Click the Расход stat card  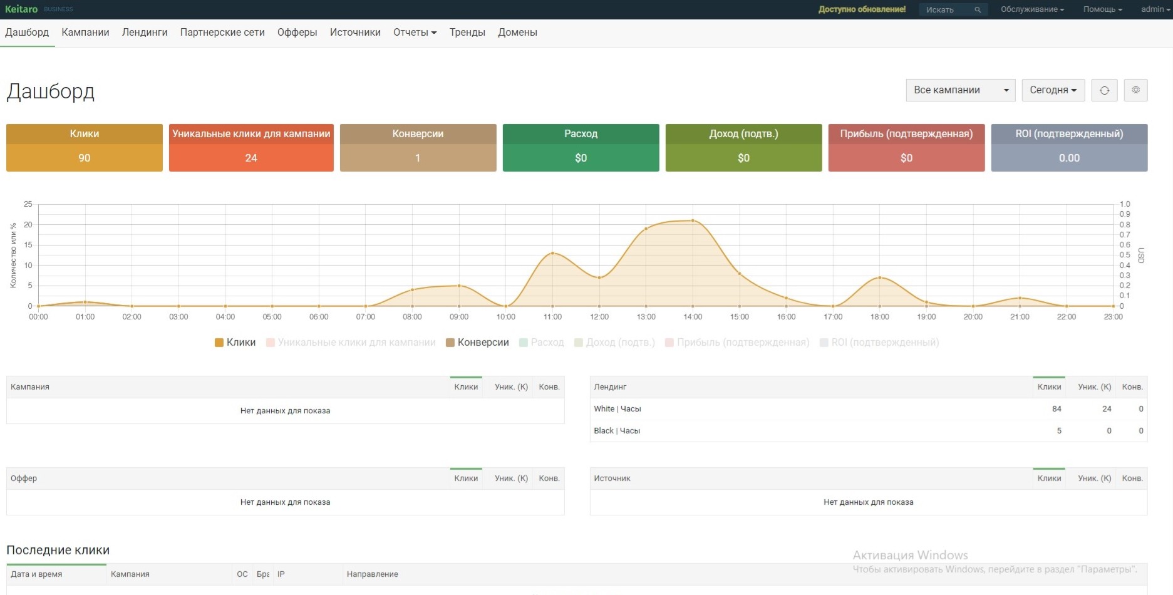click(581, 148)
